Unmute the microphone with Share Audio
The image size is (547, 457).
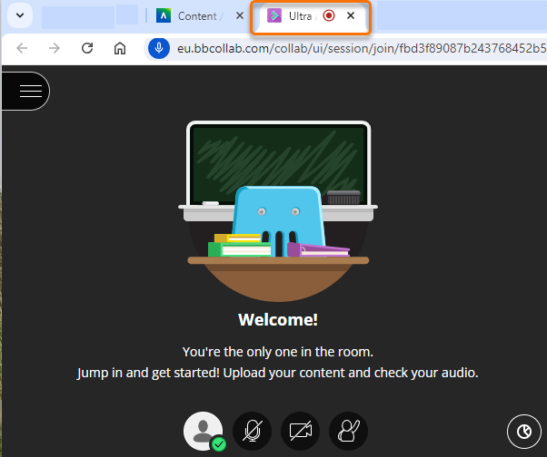pyautogui.click(x=252, y=432)
